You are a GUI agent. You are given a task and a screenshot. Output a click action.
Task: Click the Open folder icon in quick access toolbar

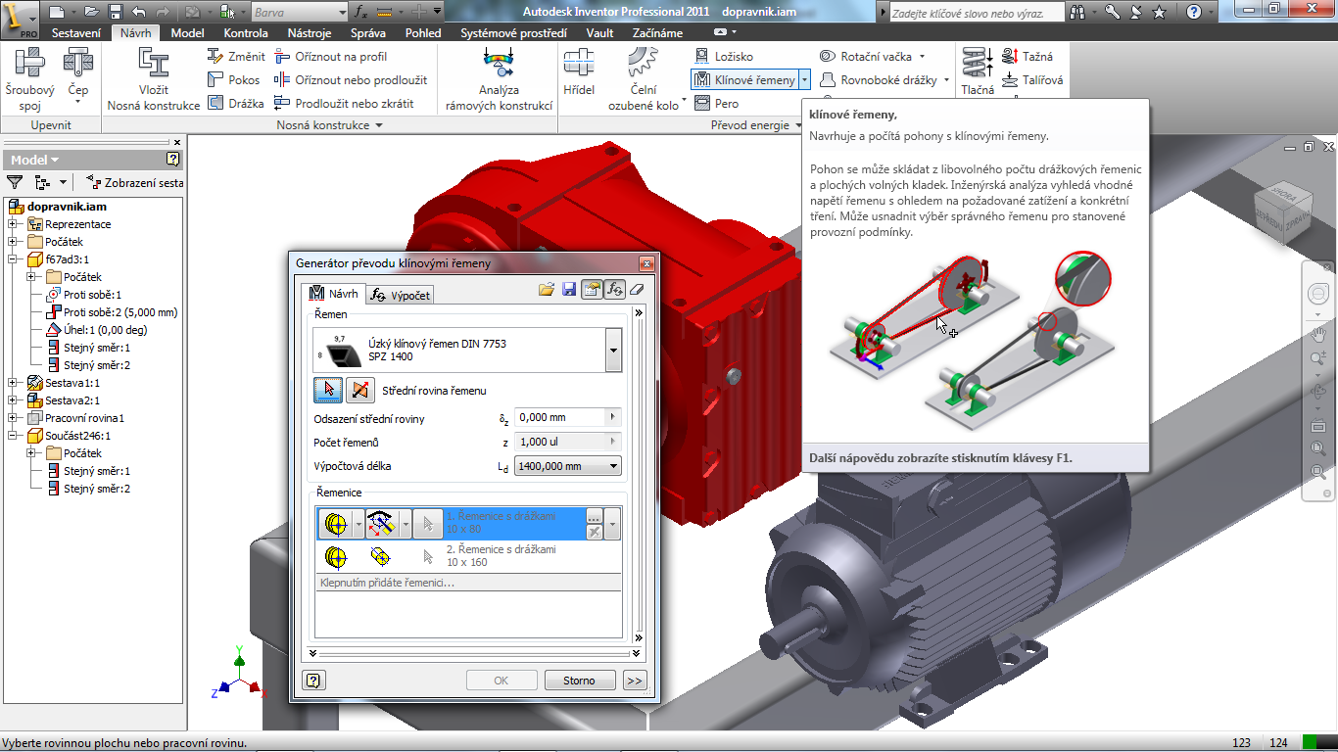91,12
